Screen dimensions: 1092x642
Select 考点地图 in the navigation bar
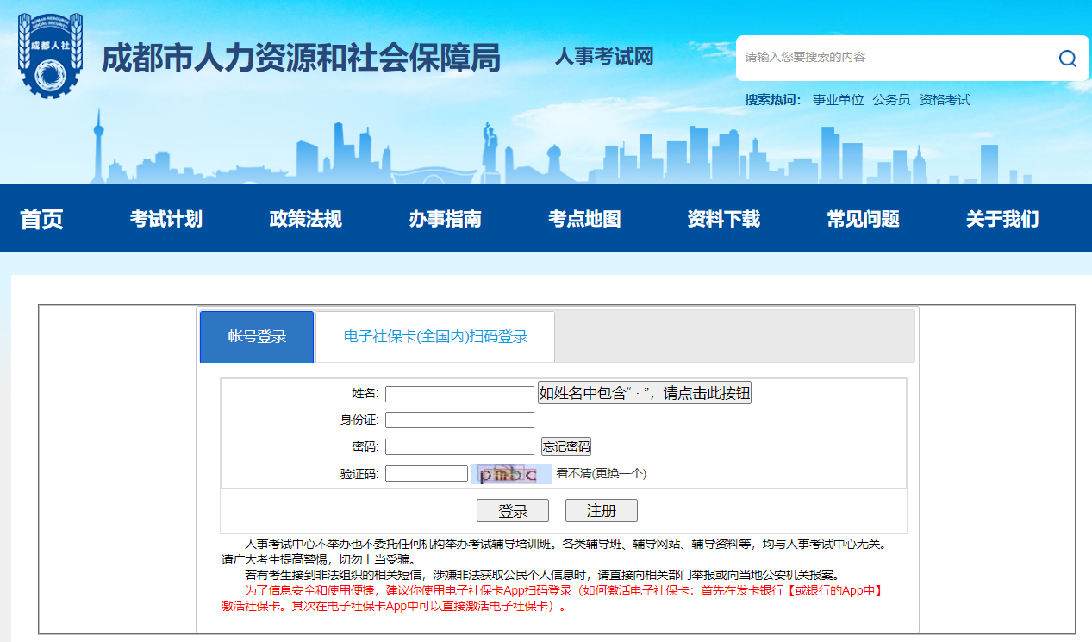click(584, 219)
